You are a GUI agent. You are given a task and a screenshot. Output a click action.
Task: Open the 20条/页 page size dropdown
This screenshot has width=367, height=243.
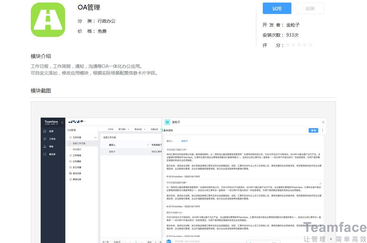coord(118,242)
